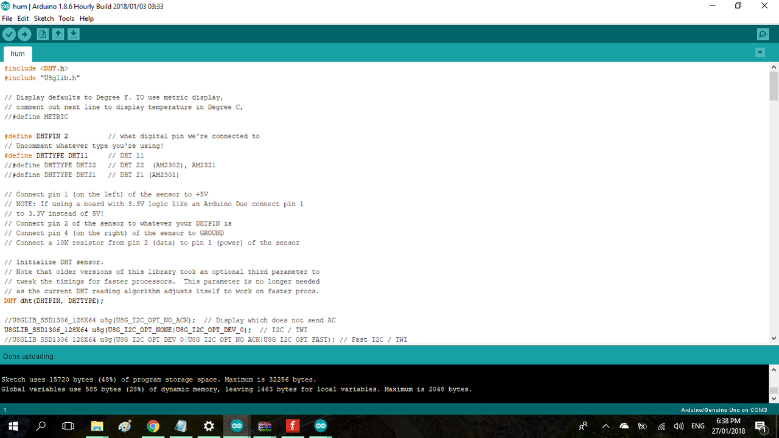
Task: Click the 'DHT dht(DHTPIN, DHTTYPE);' line
Action: tap(54, 301)
